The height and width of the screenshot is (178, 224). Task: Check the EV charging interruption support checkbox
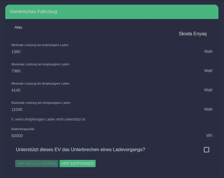click(206, 150)
